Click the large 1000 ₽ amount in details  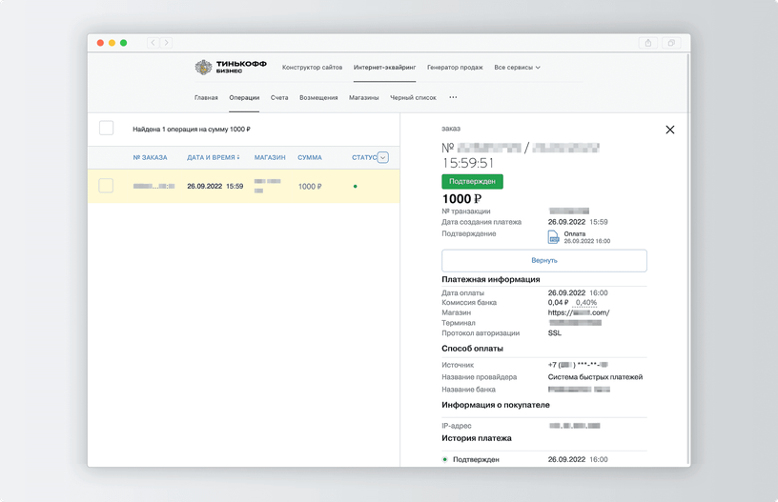coord(461,199)
